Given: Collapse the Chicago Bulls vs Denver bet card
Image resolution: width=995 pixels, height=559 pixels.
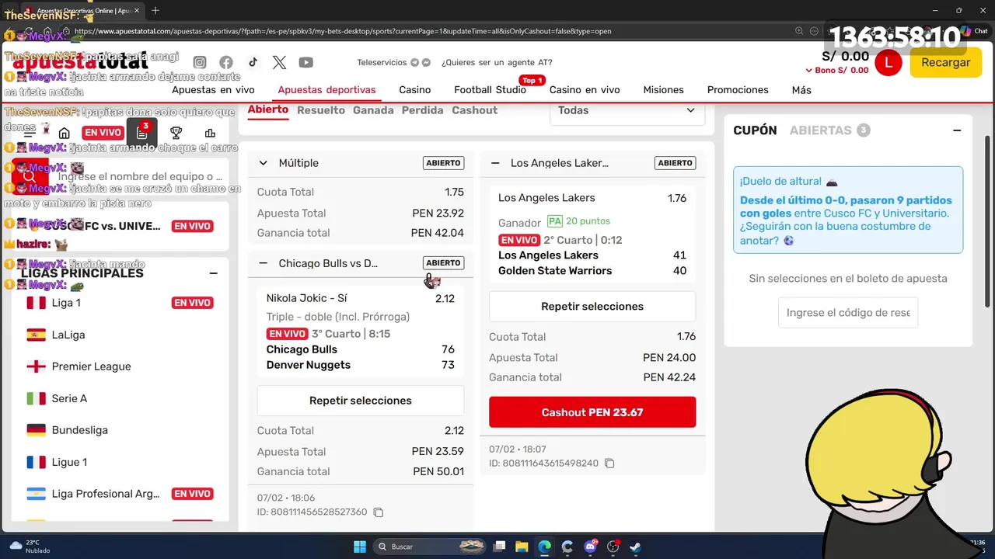Looking at the screenshot, I should tap(263, 263).
